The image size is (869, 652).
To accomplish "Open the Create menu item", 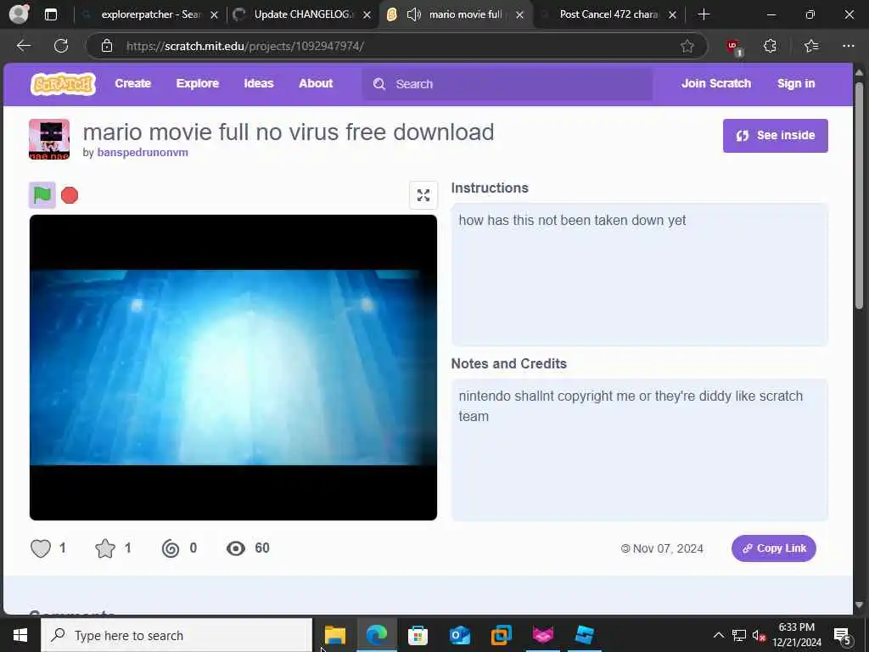I will (133, 84).
